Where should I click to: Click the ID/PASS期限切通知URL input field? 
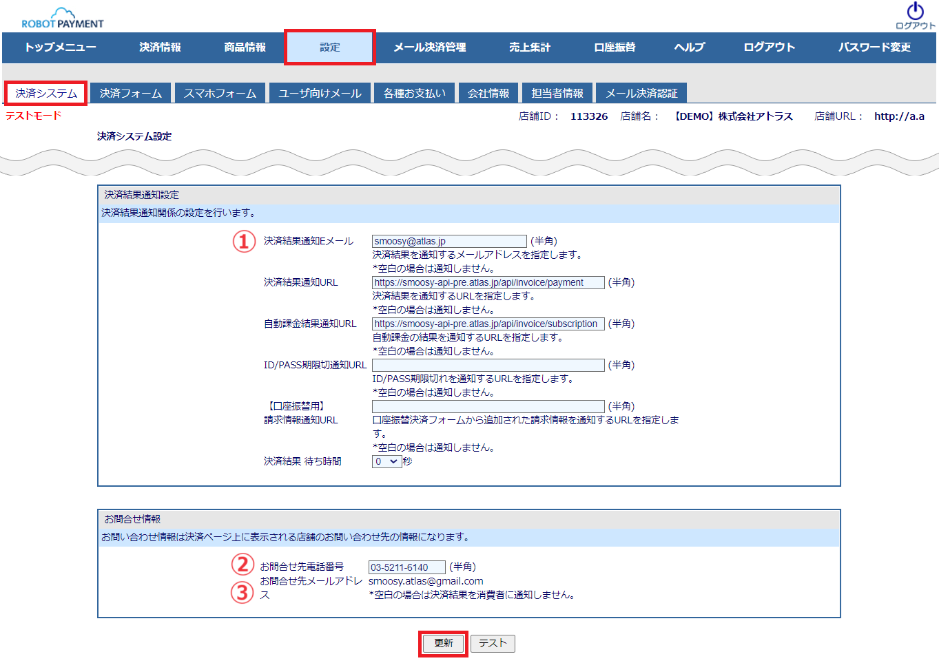(x=488, y=365)
